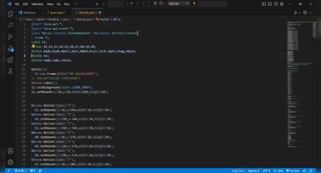Toggle the secondary side bar layout
The image size is (321, 173).
click(x=275, y=4)
